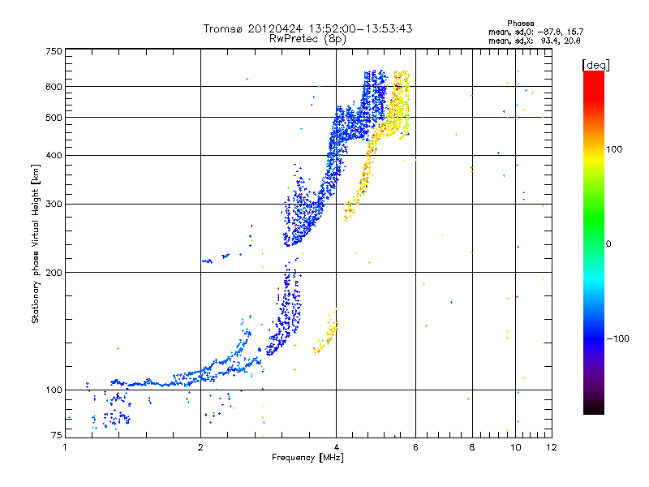Click the plot title 'Tromsø 20120424 13:52:00-13:53:43'

pos(307,28)
